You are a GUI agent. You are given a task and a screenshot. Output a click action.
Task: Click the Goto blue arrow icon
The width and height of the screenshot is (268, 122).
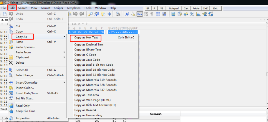(x=109, y=14)
